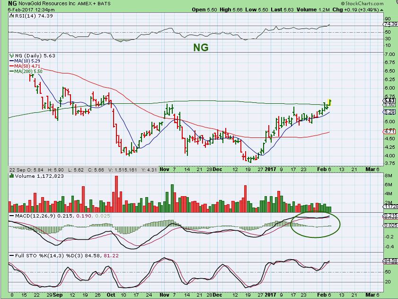Click the tallest red volume bar in early October
The width and height of the screenshot is (398, 299).
pyautogui.click(x=116, y=194)
